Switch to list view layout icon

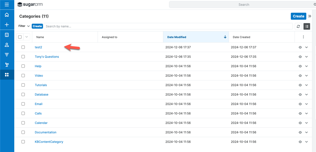[307, 26]
